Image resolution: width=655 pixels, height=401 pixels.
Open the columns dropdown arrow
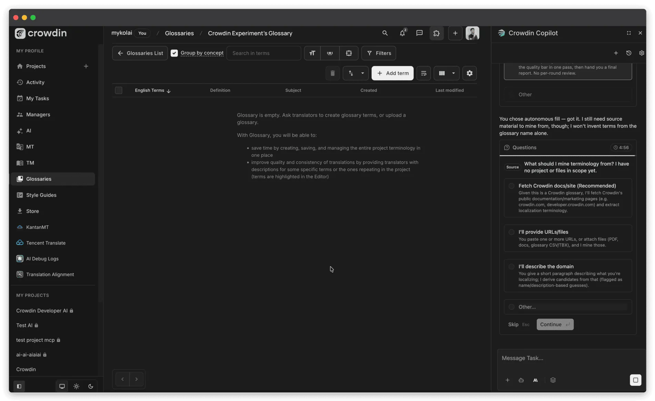pos(454,73)
